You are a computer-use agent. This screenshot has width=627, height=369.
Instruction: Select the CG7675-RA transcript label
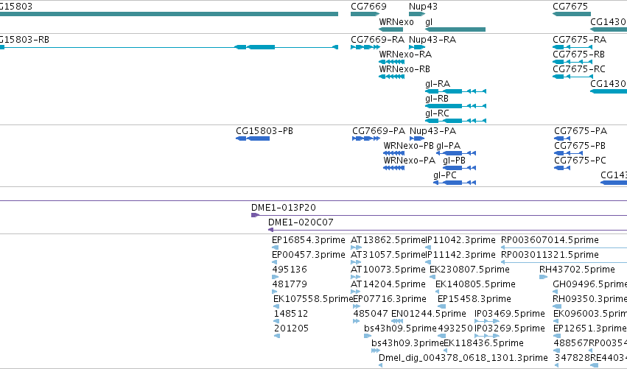point(579,40)
